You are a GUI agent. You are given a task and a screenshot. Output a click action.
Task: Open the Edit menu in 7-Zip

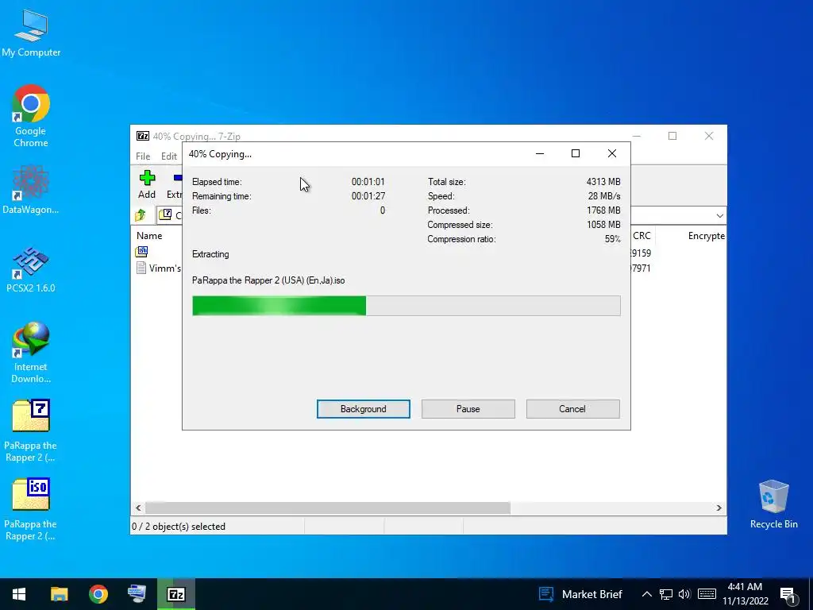point(168,156)
